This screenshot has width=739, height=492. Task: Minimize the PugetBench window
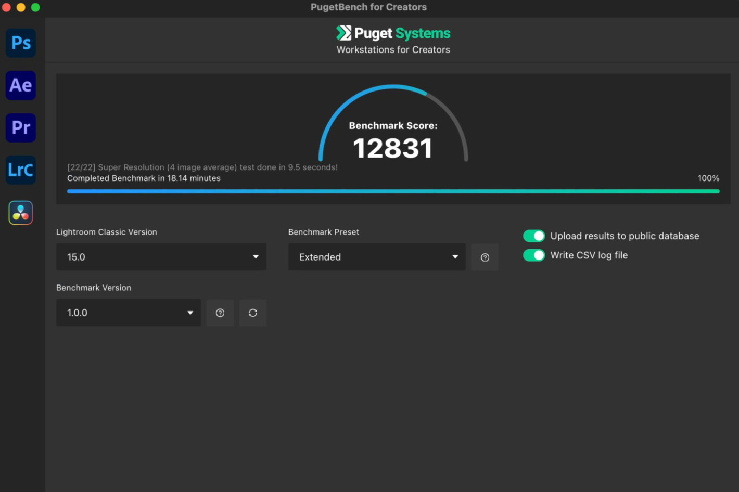tap(21, 7)
